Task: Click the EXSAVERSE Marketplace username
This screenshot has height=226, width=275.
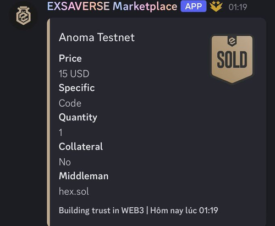Action: [x=112, y=6]
